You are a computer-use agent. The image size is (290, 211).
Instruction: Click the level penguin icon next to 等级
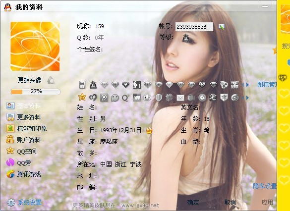click(186, 38)
